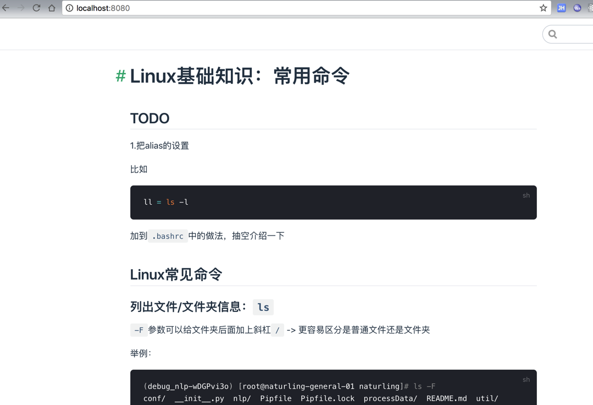Click the magnifier icon in the docs search box
593x405 pixels.
coord(553,35)
